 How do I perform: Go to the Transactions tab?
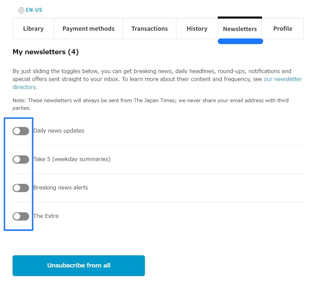(150, 29)
